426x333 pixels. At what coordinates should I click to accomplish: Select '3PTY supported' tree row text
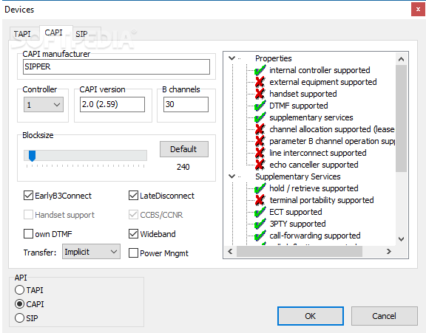[x=297, y=224]
